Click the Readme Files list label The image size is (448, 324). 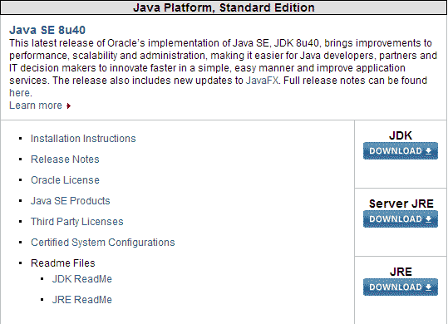63,263
